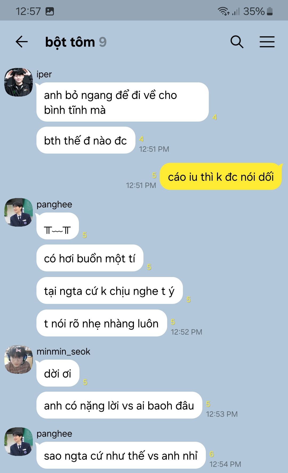Tap the battery indicator in status bar
Screen dimensions: 288x473
pyautogui.click(x=270, y=11)
